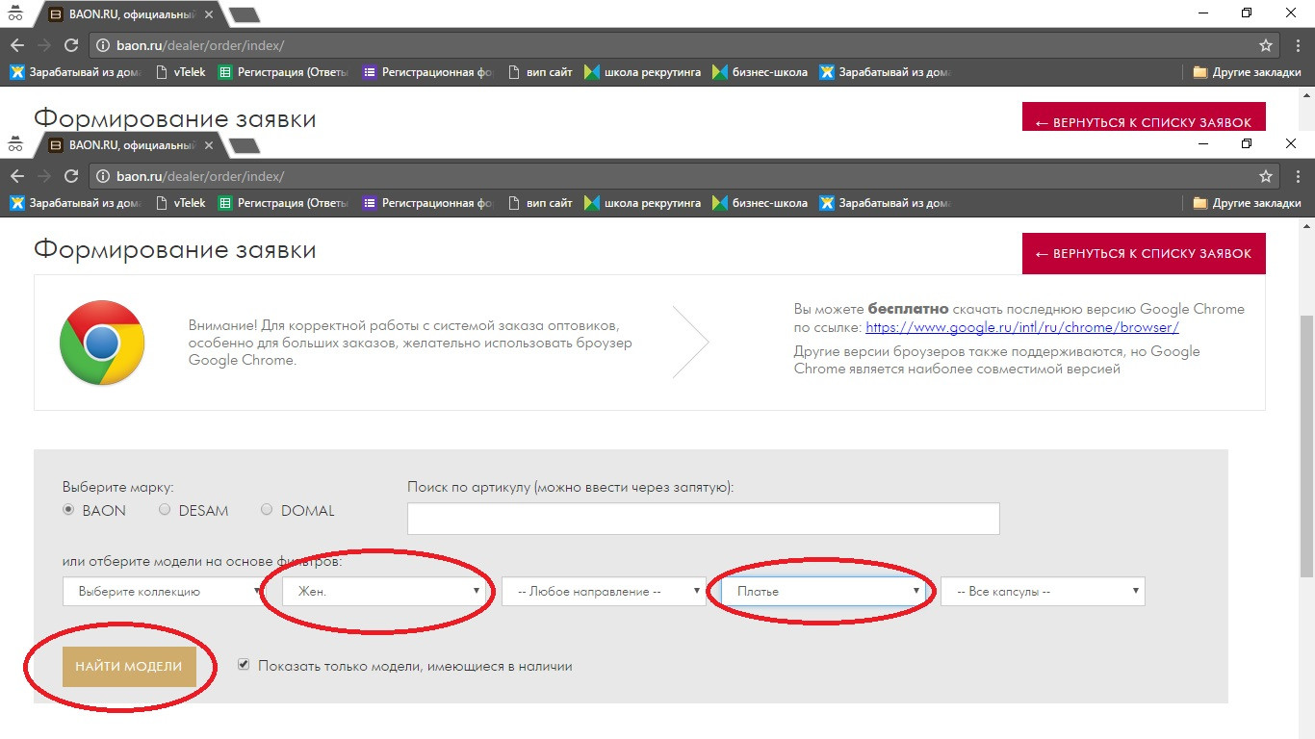Open 'Другие закладки' folder in the back window
1315x739 pixels.
click(1247, 72)
